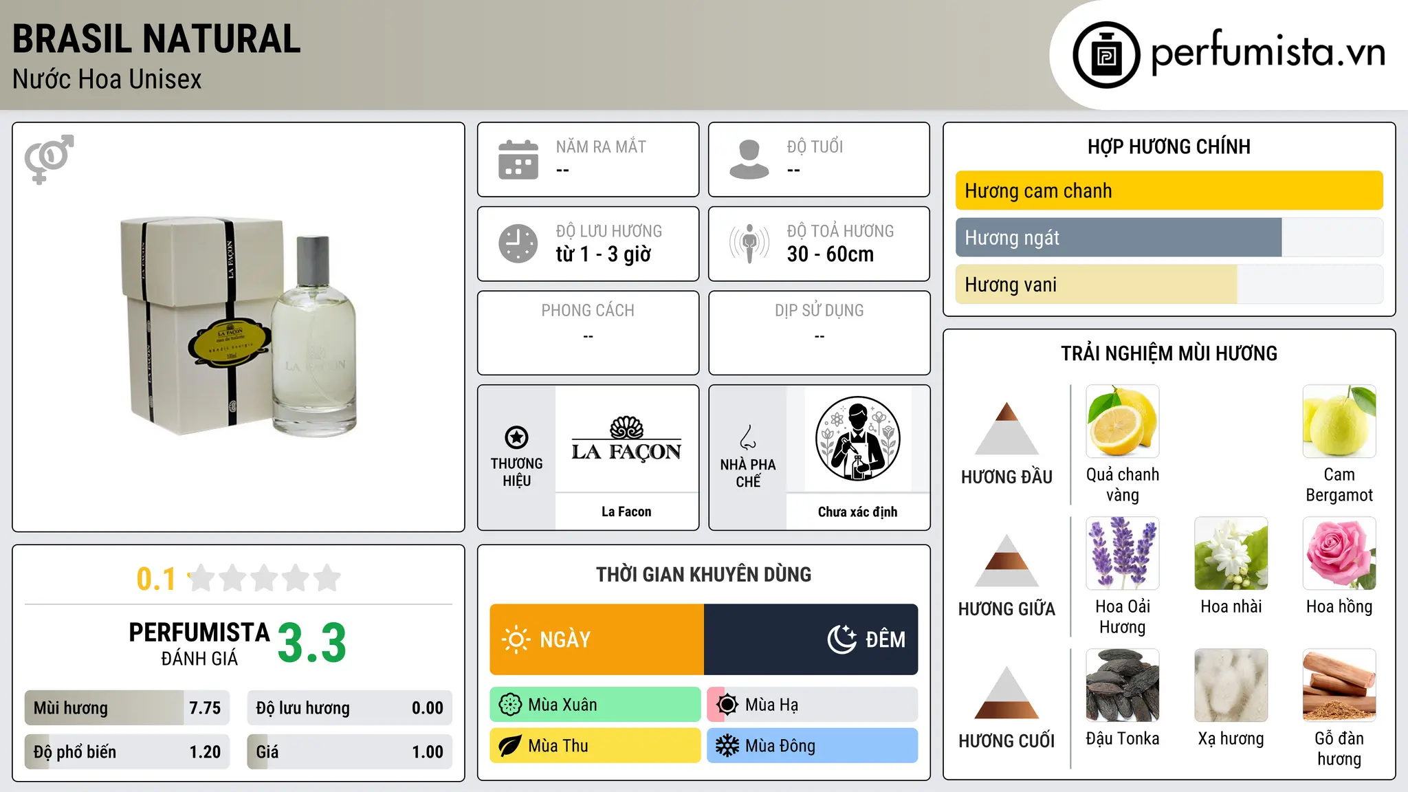Click the Độ lưu hương 0.00 score bar

click(x=350, y=708)
